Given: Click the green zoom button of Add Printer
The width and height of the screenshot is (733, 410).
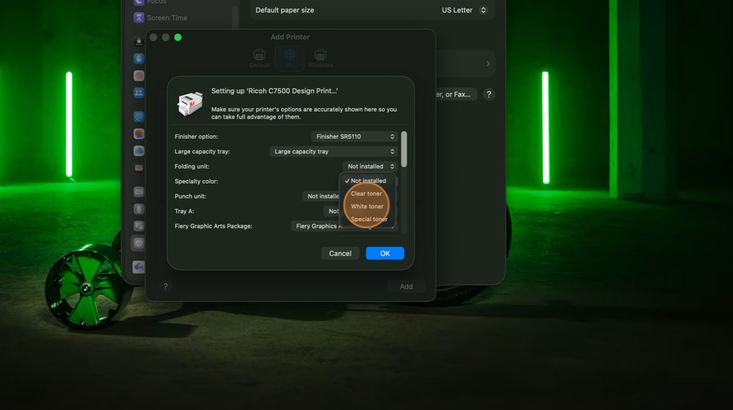Looking at the screenshot, I should 177,37.
